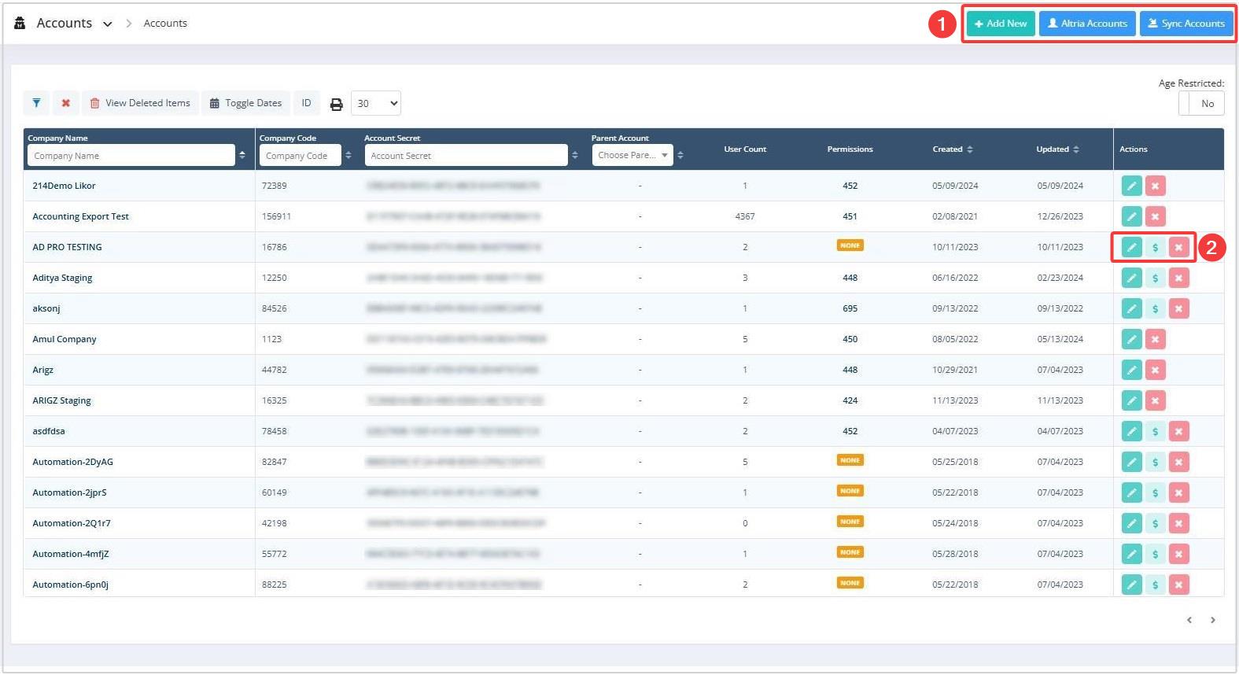This screenshot has width=1239, height=675.
Task: Click the Permissions column header
Action: pos(850,149)
